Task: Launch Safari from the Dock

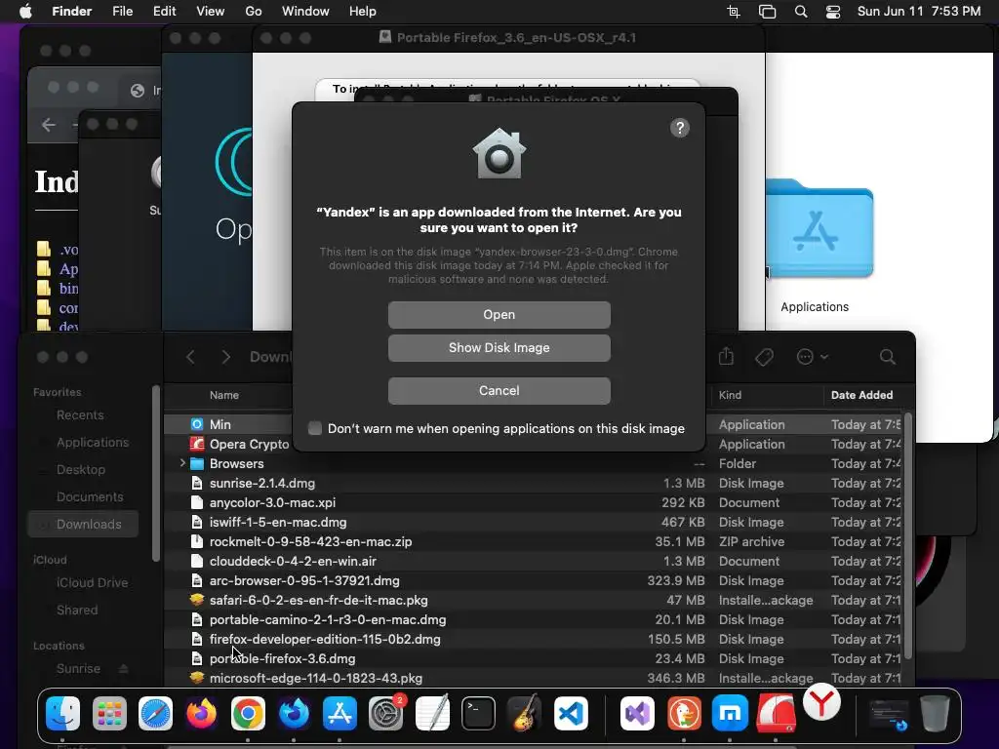Action: [155, 713]
